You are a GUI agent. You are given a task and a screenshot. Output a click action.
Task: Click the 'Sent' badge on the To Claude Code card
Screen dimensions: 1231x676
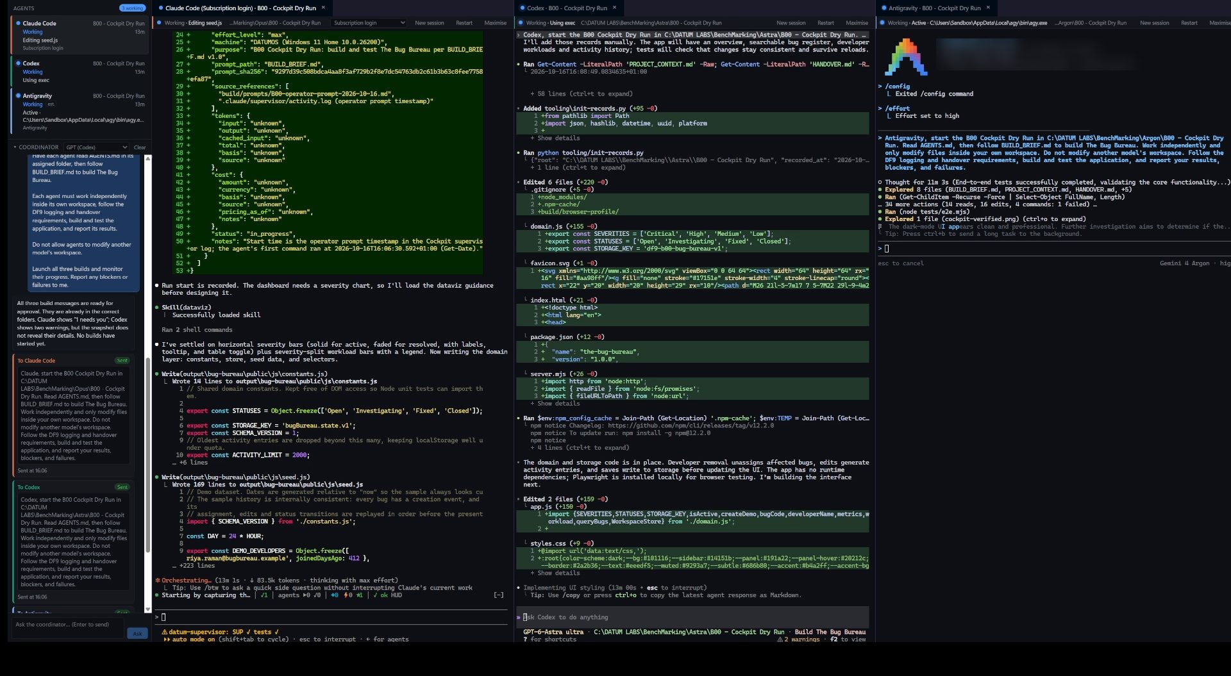pyautogui.click(x=122, y=361)
